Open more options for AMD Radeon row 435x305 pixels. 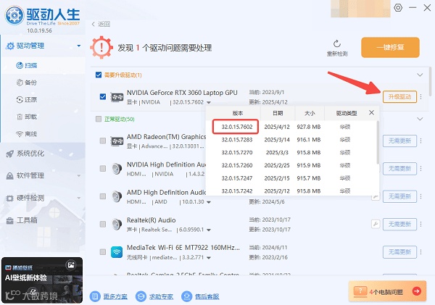pyautogui.click(x=420, y=141)
